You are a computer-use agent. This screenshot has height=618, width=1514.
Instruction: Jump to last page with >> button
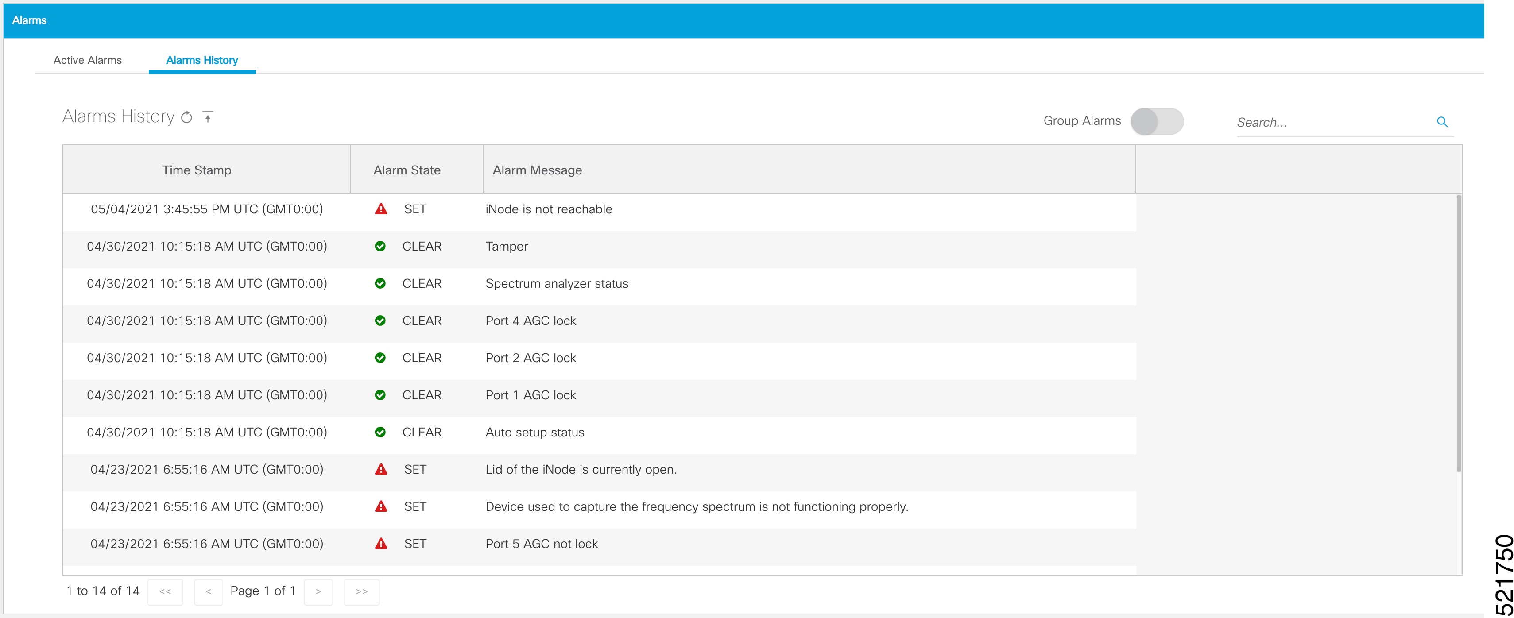tap(361, 591)
